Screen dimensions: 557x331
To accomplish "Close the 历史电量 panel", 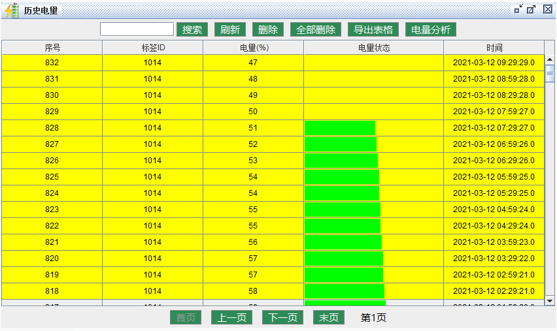I will click(x=548, y=10).
